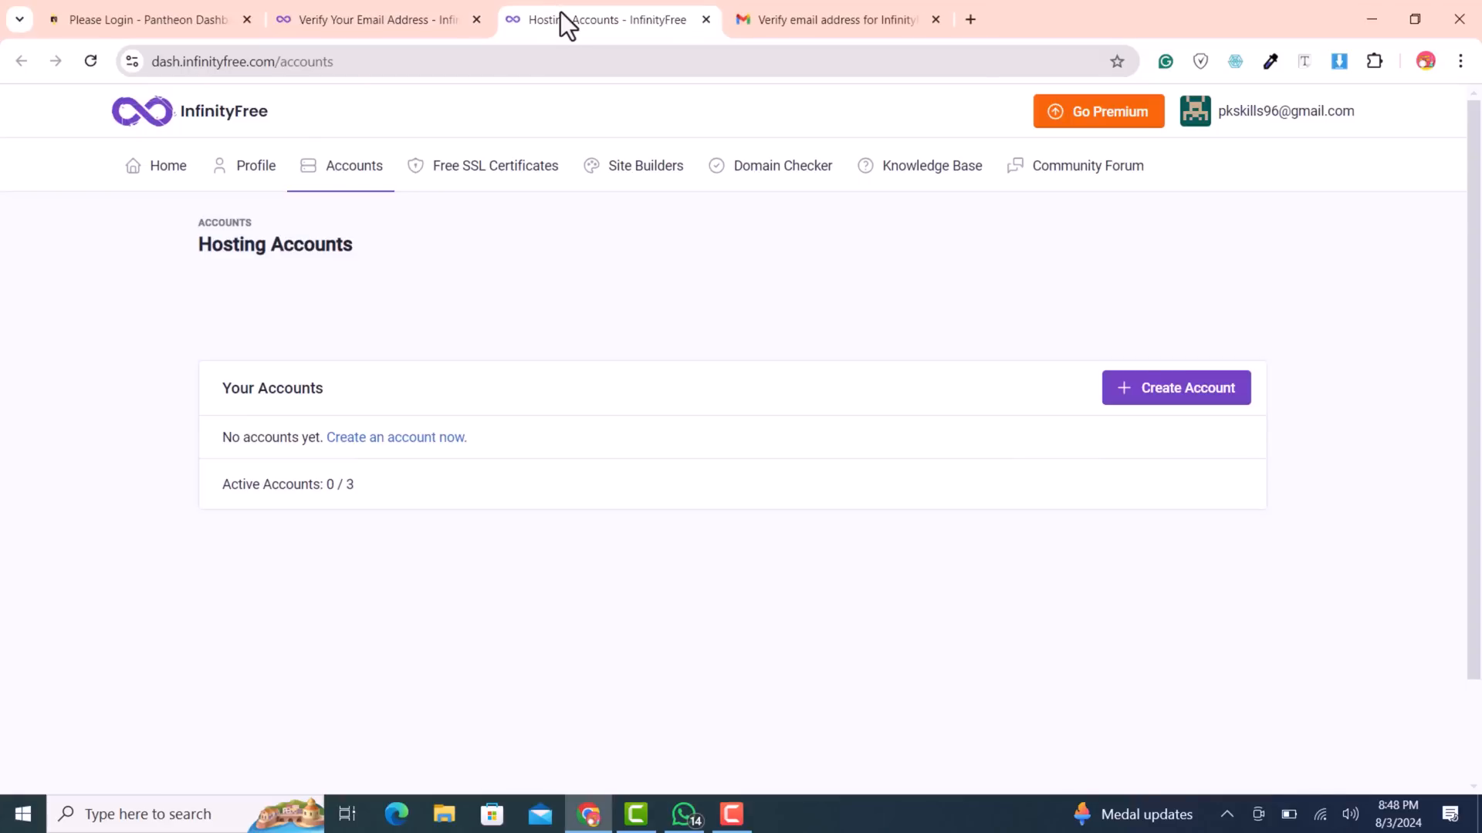Open the Knowledge Base link
Image resolution: width=1482 pixels, height=833 pixels.
[x=920, y=166]
